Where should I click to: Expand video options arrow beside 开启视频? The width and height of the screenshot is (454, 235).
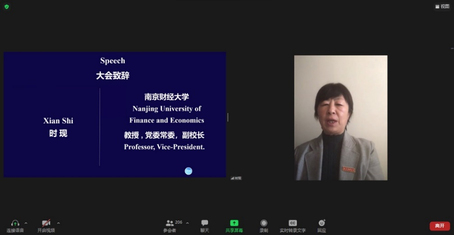tap(58, 223)
